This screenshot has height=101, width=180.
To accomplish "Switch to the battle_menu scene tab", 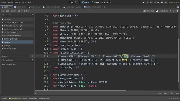I will click(x=35, y=7).
